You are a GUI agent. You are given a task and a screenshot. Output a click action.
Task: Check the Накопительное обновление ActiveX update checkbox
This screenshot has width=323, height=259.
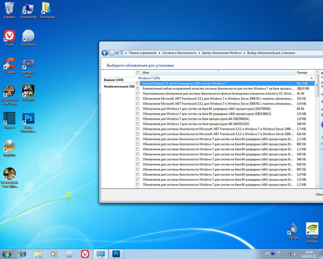(x=138, y=94)
